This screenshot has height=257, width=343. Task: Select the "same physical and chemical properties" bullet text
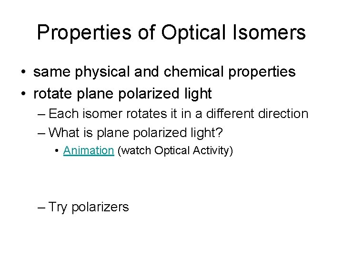[x=164, y=72]
